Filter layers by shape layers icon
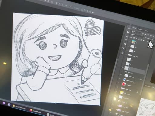This screenshot has height=116, width=155. [x=151, y=36]
